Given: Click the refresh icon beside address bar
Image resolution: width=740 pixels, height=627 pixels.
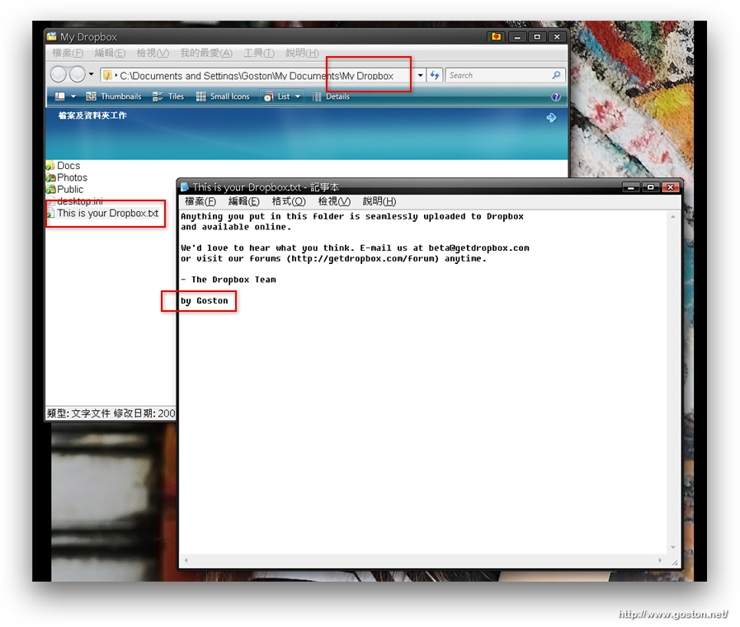Looking at the screenshot, I should pyautogui.click(x=435, y=75).
